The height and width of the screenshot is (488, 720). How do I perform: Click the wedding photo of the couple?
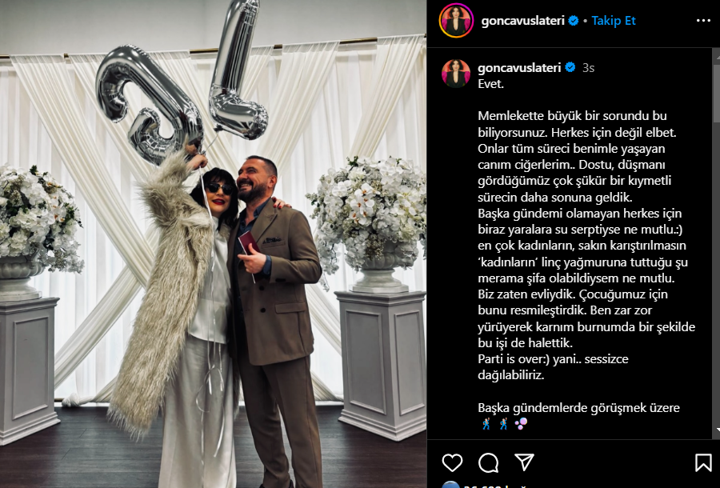pyautogui.click(x=213, y=244)
